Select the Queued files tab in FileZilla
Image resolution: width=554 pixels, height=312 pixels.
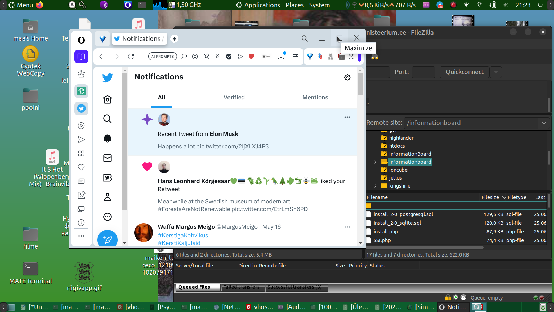point(197,287)
